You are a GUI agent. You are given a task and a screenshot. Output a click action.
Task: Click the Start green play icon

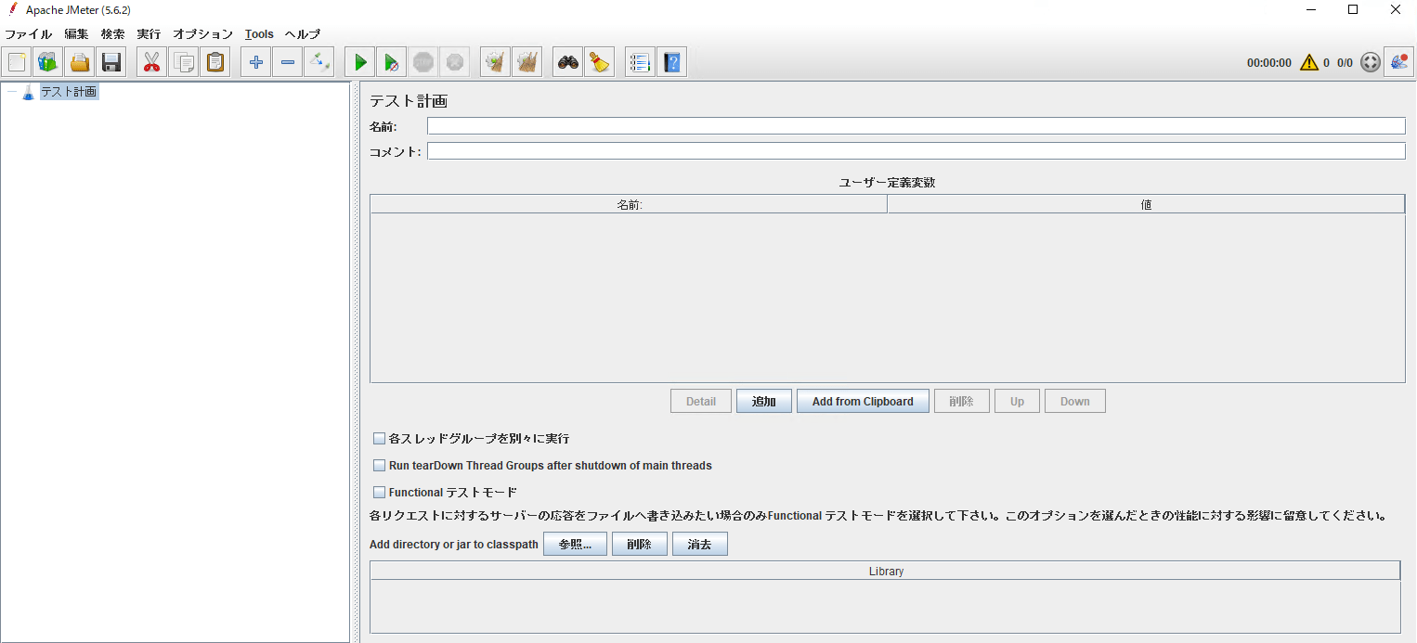click(x=360, y=62)
